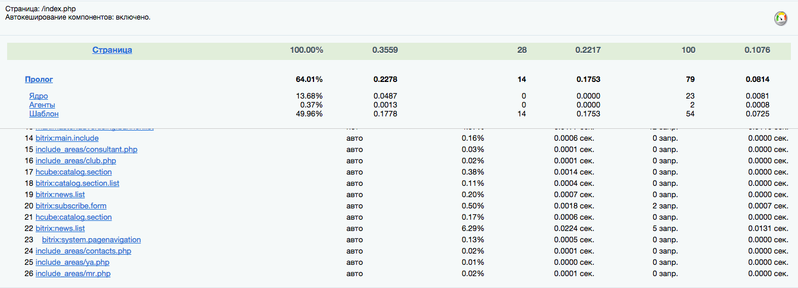Click the bitrix:system.pagenavigation sub-component link
This screenshot has width=798, height=288.
91,239
